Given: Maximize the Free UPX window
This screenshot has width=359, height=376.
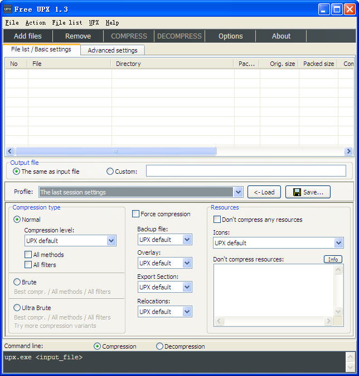Looking at the screenshot, I should pos(337,9).
